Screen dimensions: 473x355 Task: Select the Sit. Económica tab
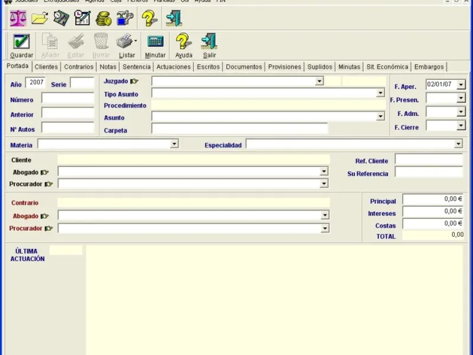coord(387,67)
